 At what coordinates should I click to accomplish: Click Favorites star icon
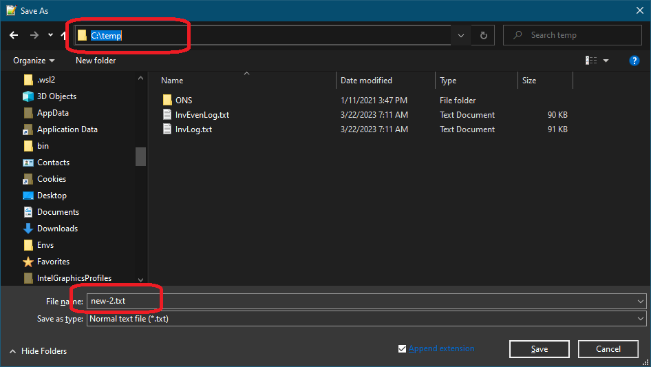pos(28,262)
